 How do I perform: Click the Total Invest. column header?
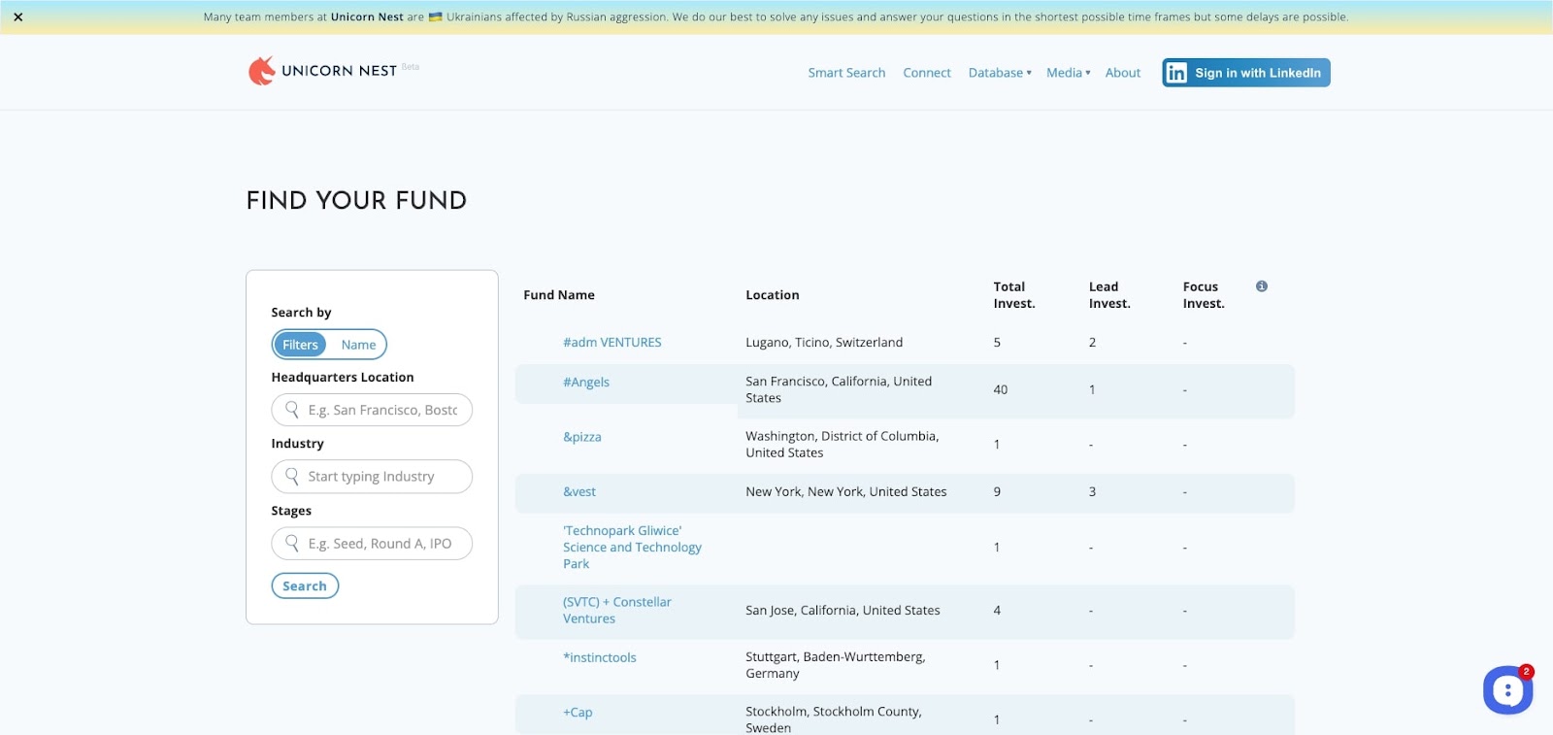coord(1014,295)
